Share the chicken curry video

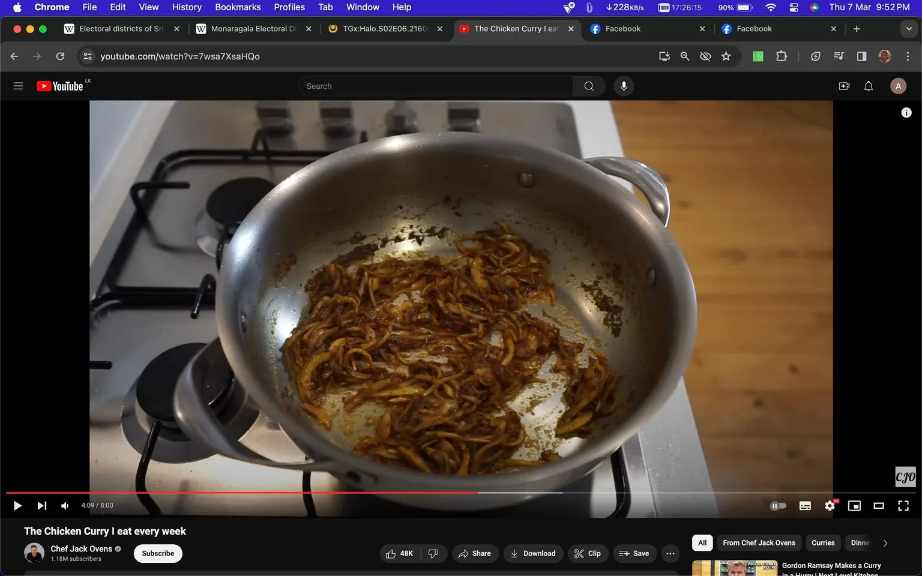pyautogui.click(x=475, y=553)
